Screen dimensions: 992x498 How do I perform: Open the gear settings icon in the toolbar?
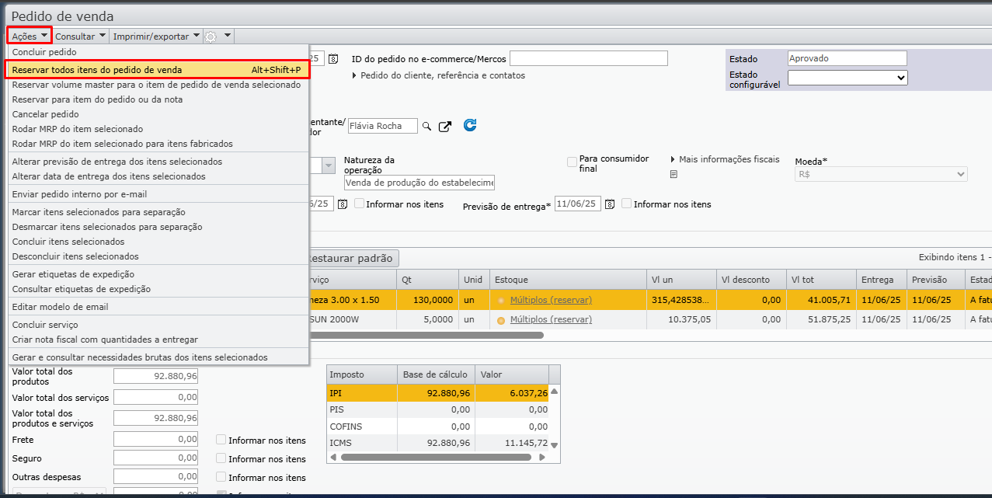[x=211, y=36]
